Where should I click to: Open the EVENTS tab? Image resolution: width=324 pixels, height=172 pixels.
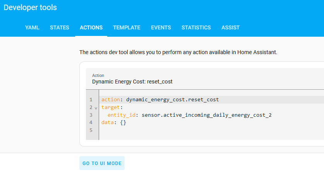161,27
